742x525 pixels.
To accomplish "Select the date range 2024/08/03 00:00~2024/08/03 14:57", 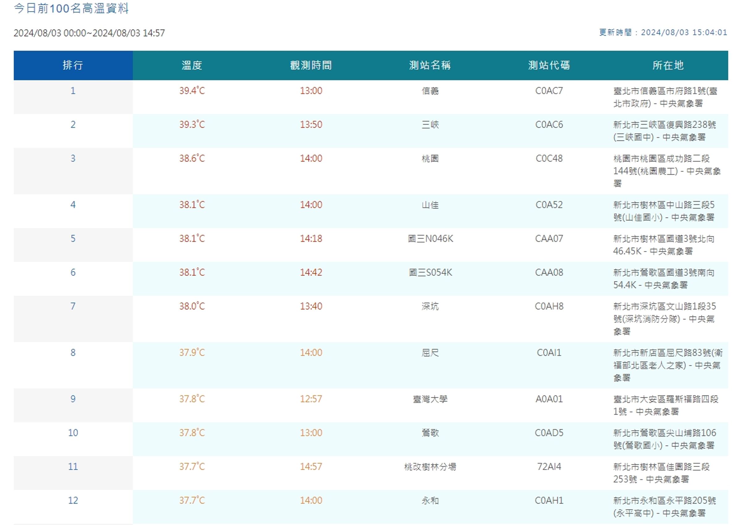I will [89, 33].
